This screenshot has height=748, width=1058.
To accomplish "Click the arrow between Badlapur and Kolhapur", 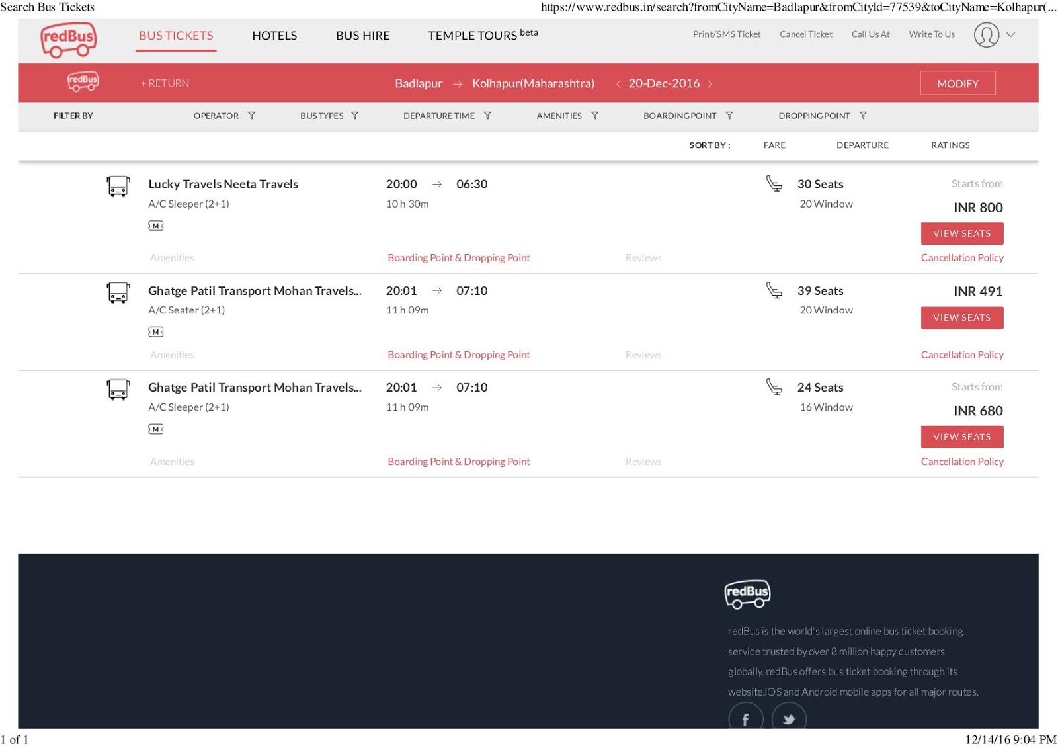I will [x=458, y=84].
